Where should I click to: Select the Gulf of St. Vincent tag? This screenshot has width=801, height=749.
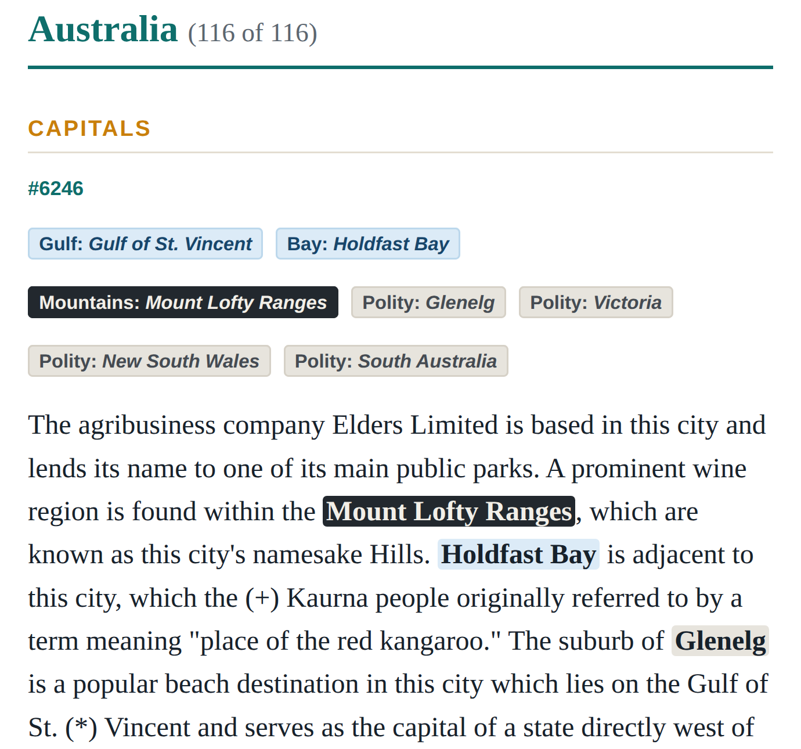145,244
